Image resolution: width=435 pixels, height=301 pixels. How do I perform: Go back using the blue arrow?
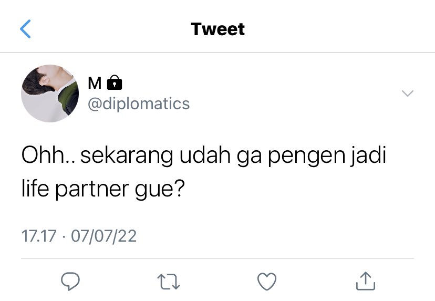coord(25,29)
